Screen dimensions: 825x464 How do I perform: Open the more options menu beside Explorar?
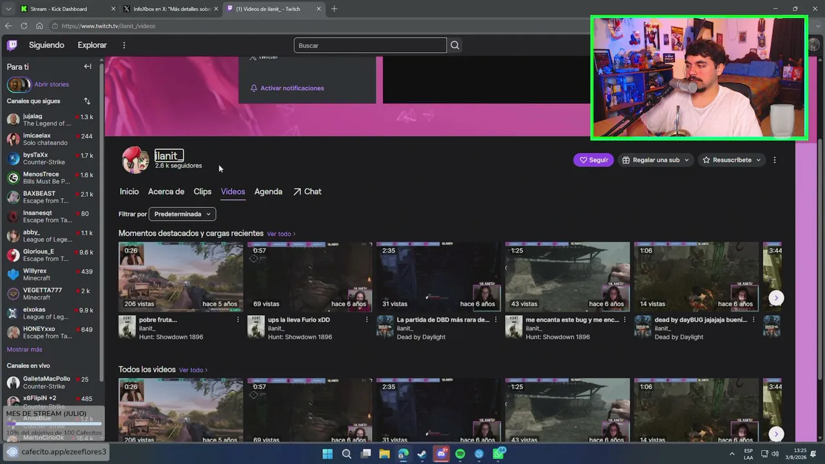pos(124,45)
